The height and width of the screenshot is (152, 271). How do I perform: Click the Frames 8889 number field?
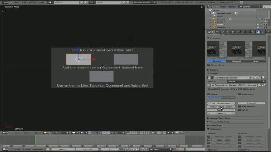pos(221,103)
